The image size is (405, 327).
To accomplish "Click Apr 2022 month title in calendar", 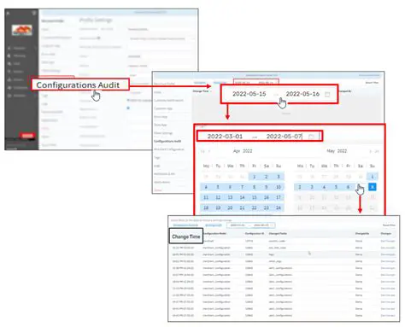I will [243, 151].
